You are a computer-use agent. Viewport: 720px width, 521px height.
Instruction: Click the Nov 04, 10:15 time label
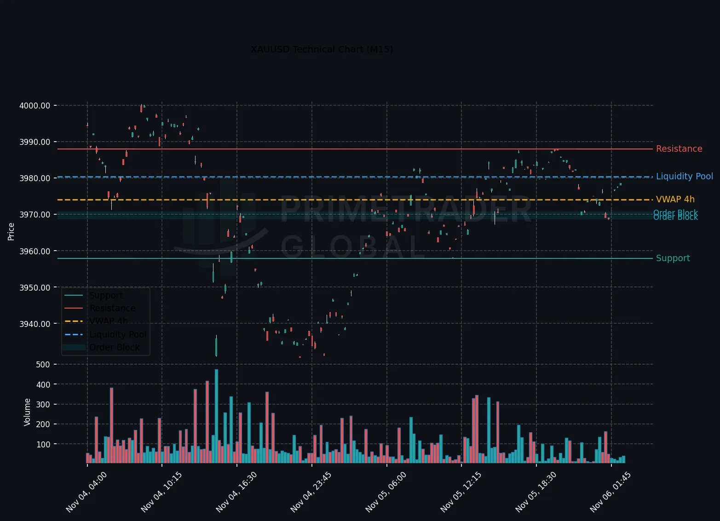pos(161,492)
